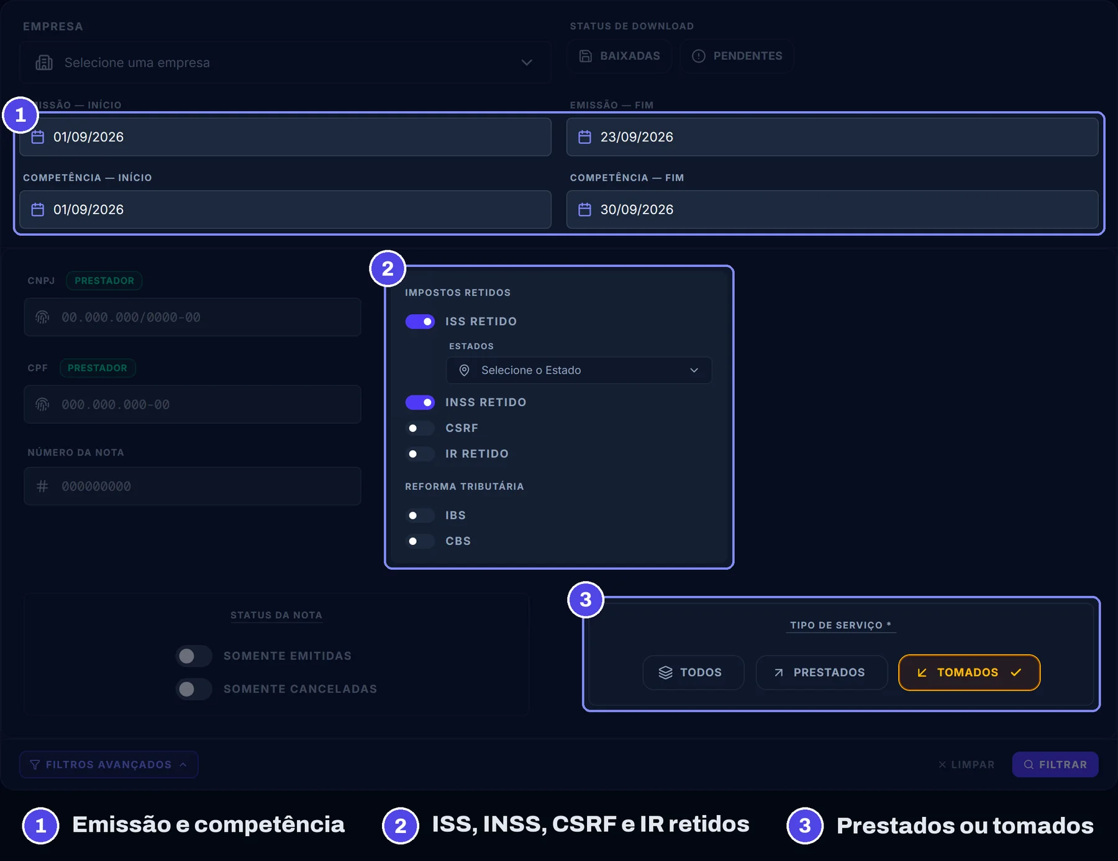Click the location pin icon in Estados

coord(464,370)
